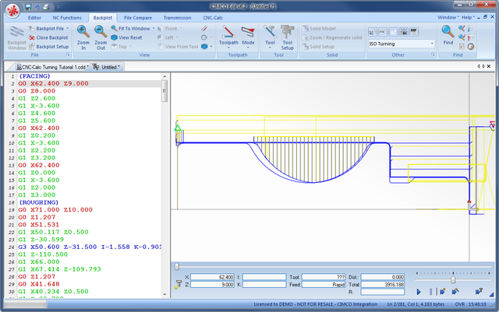Click the large Find magnifier icon
The height and width of the screenshot is (312, 499).
pyautogui.click(x=448, y=31)
